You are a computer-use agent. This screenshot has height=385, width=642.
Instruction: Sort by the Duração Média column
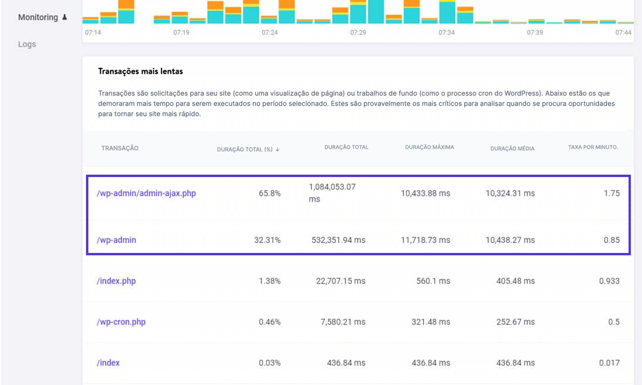point(513,148)
